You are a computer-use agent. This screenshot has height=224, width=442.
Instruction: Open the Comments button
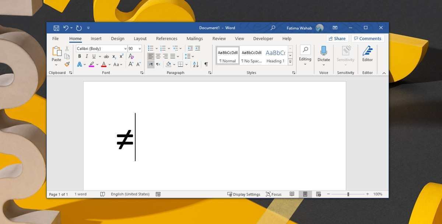coord(368,39)
